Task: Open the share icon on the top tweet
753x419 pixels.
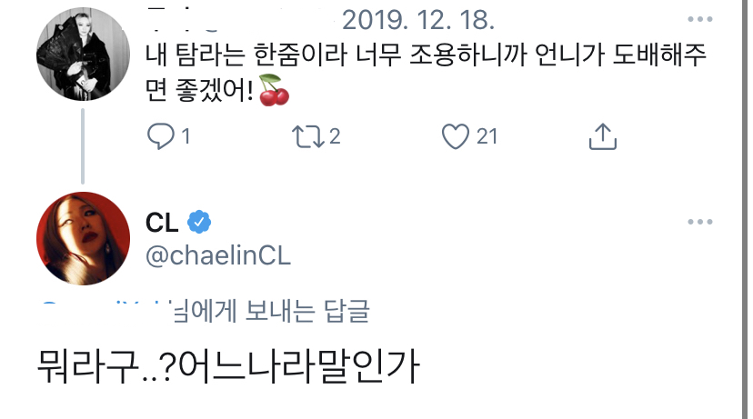Action: (603, 136)
